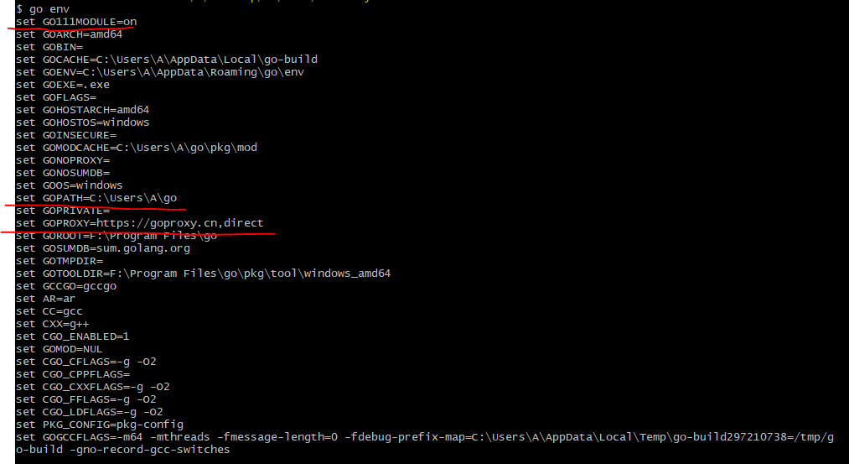Select the GOMOD=NUL line
Image resolution: width=849 pixels, height=464 pixels.
pyautogui.click(x=59, y=348)
